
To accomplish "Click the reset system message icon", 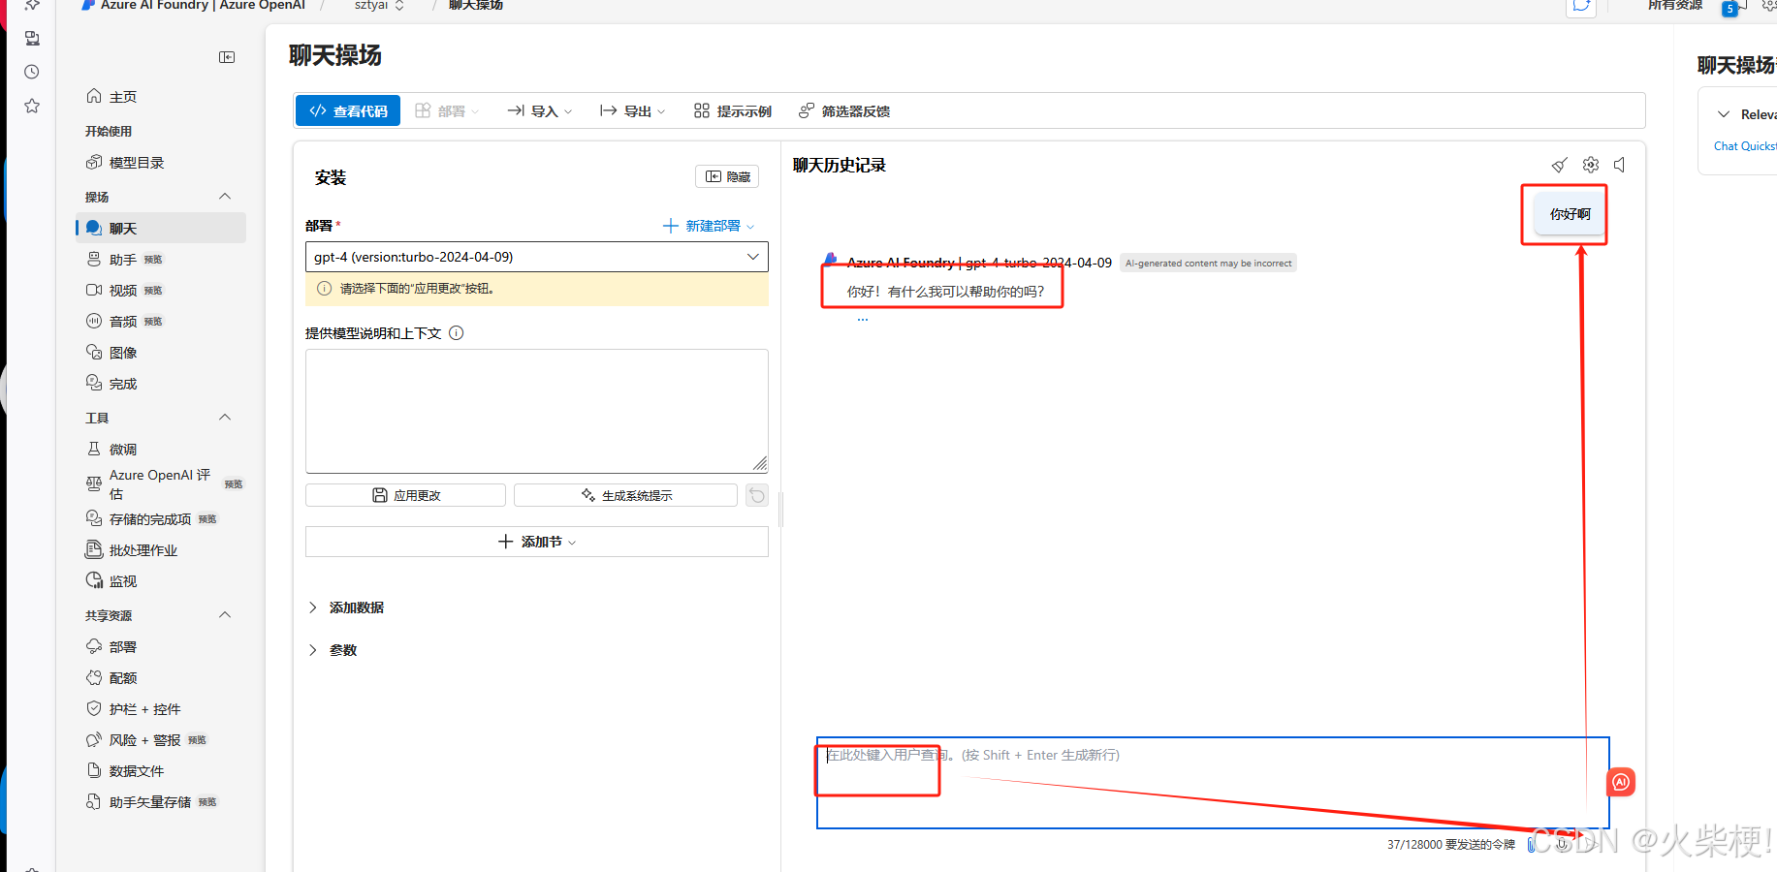I will point(757,495).
